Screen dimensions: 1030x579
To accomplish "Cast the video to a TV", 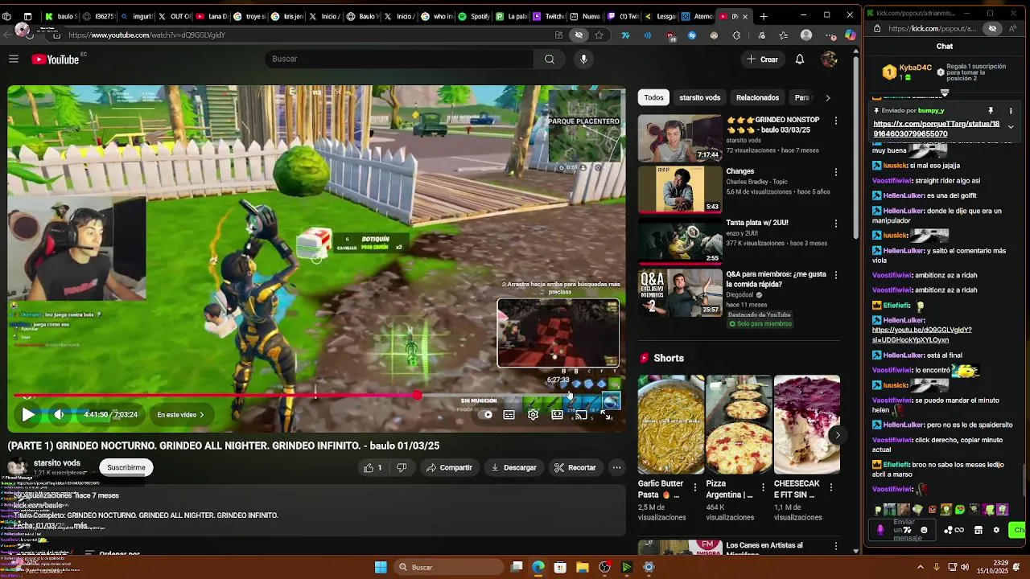I will coord(581,415).
